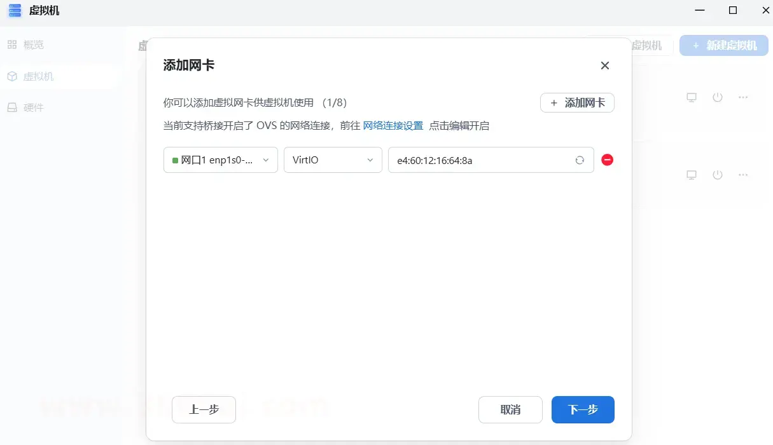Click the power icon of the first VM row
The width and height of the screenshot is (773, 445).
point(718,97)
